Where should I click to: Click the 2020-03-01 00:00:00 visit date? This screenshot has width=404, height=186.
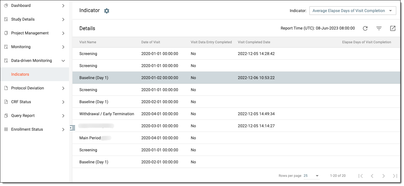(x=160, y=126)
